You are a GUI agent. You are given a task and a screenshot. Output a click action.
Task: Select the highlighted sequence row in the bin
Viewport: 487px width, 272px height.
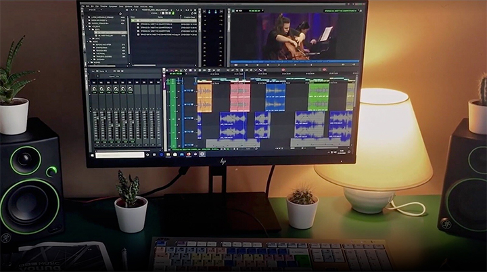pos(164,20)
